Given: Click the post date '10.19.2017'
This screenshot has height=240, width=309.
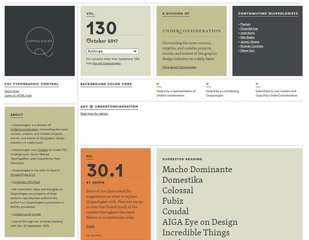Looking at the screenshot, I should click(94, 236).
